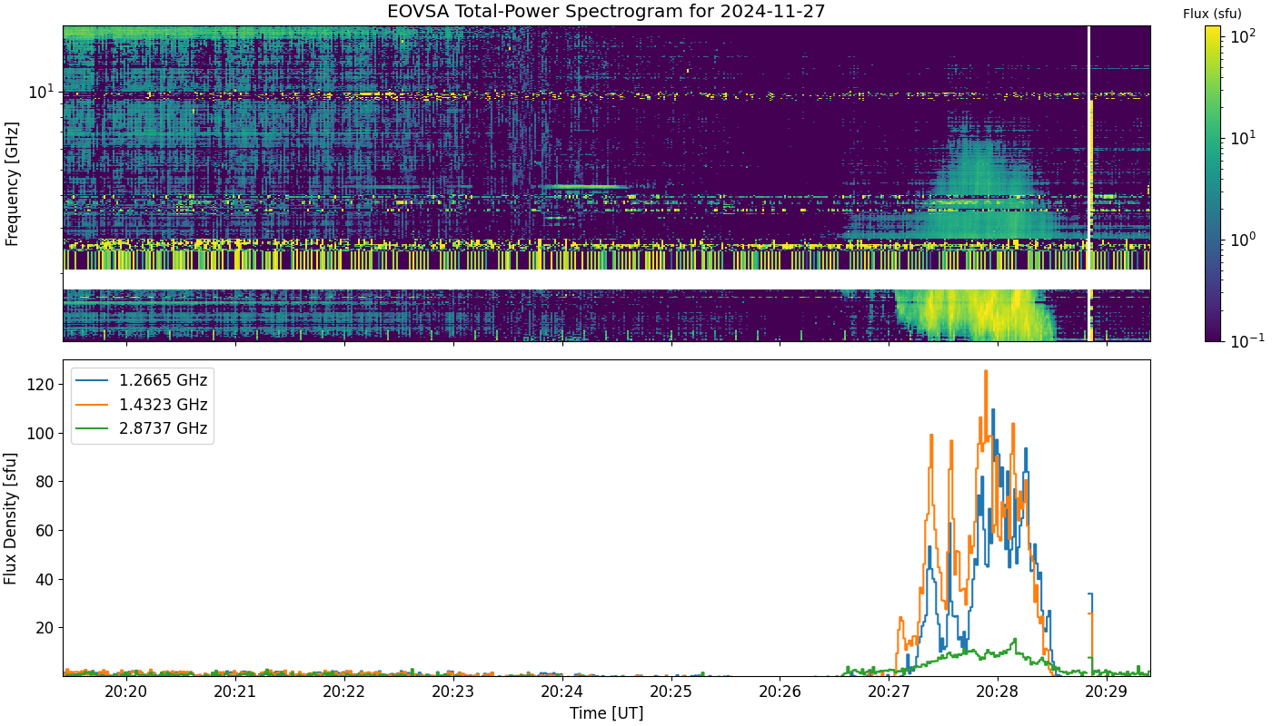The width and height of the screenshot is (1272, 726).
Task: Click the blue legend line swatch
Action: 93,381
